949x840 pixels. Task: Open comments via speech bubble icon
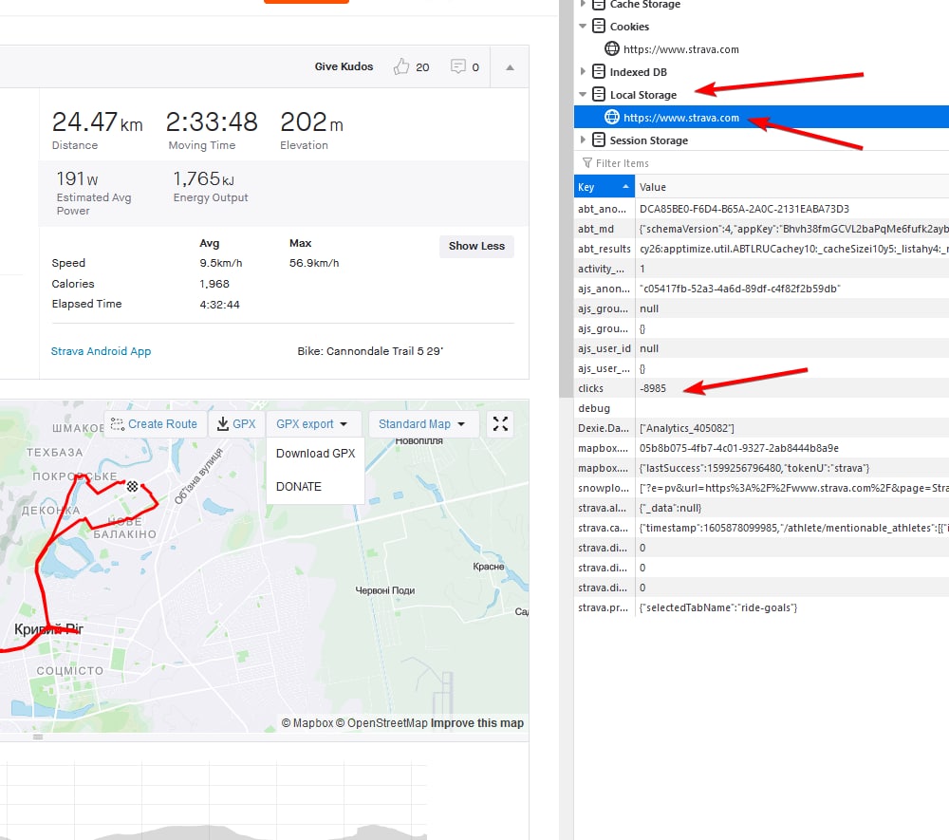coord(458,66)
